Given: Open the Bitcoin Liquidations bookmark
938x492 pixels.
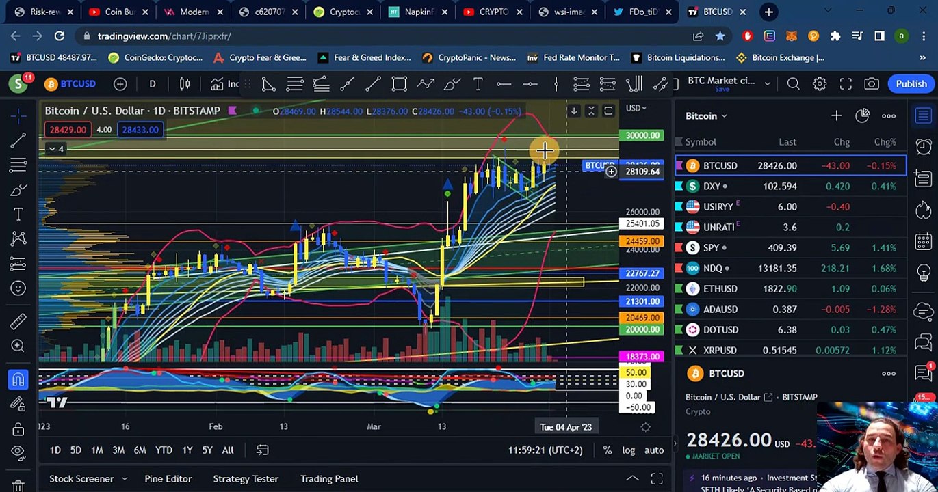Looking at the screenshot, I should 677,58.
